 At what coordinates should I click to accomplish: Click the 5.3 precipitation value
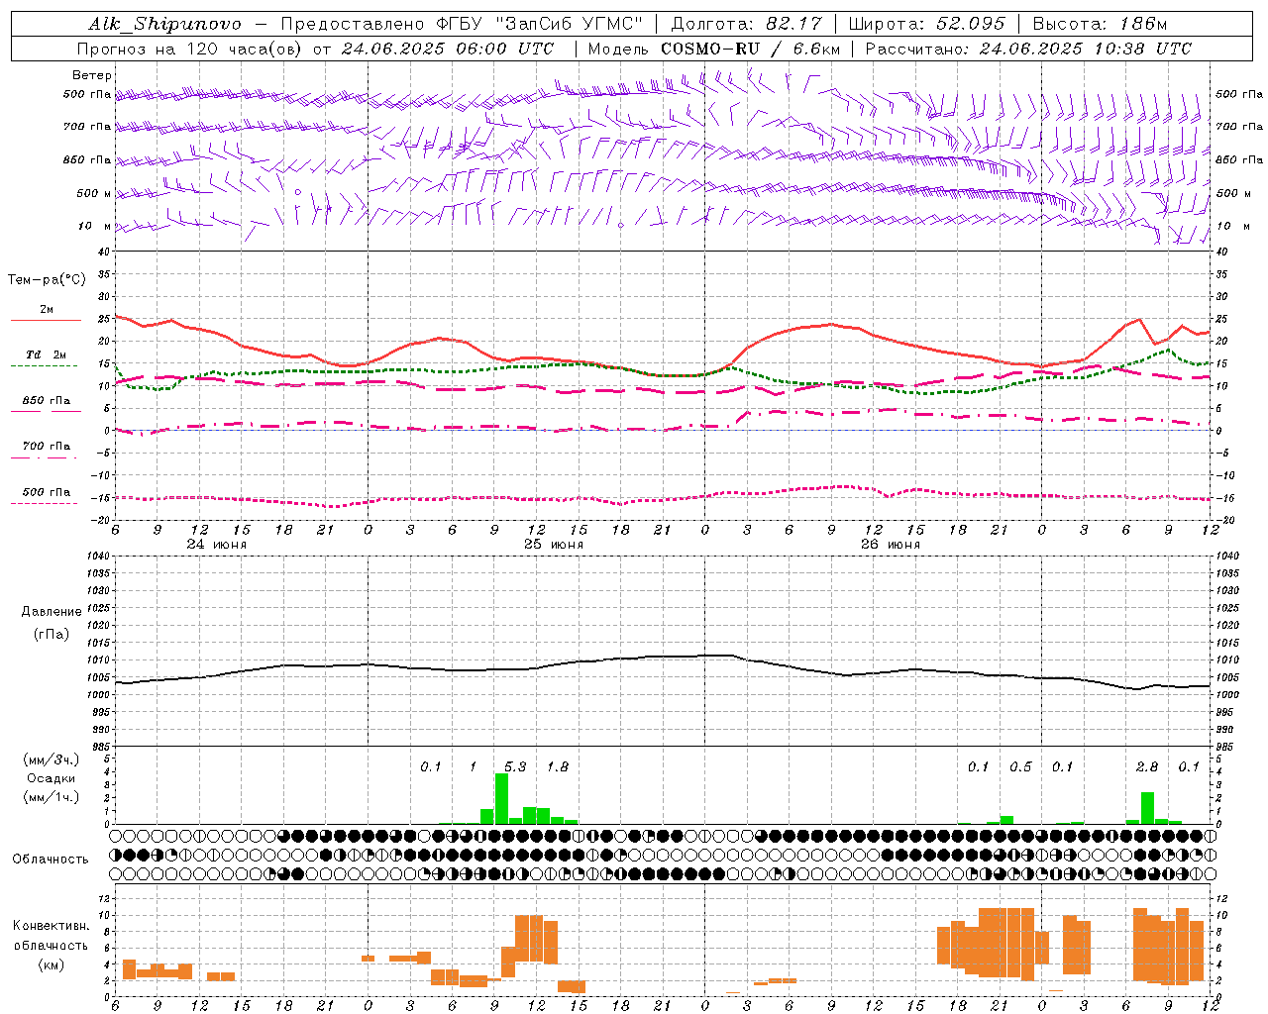click(x=515, y=767)
